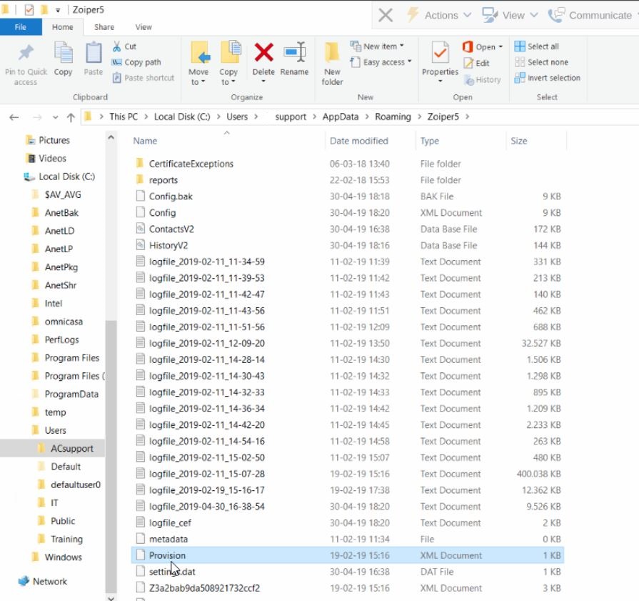The image size is (639, 601).
Task: Navigate up one folder level arrow
Action: click(x=71, y=117)
